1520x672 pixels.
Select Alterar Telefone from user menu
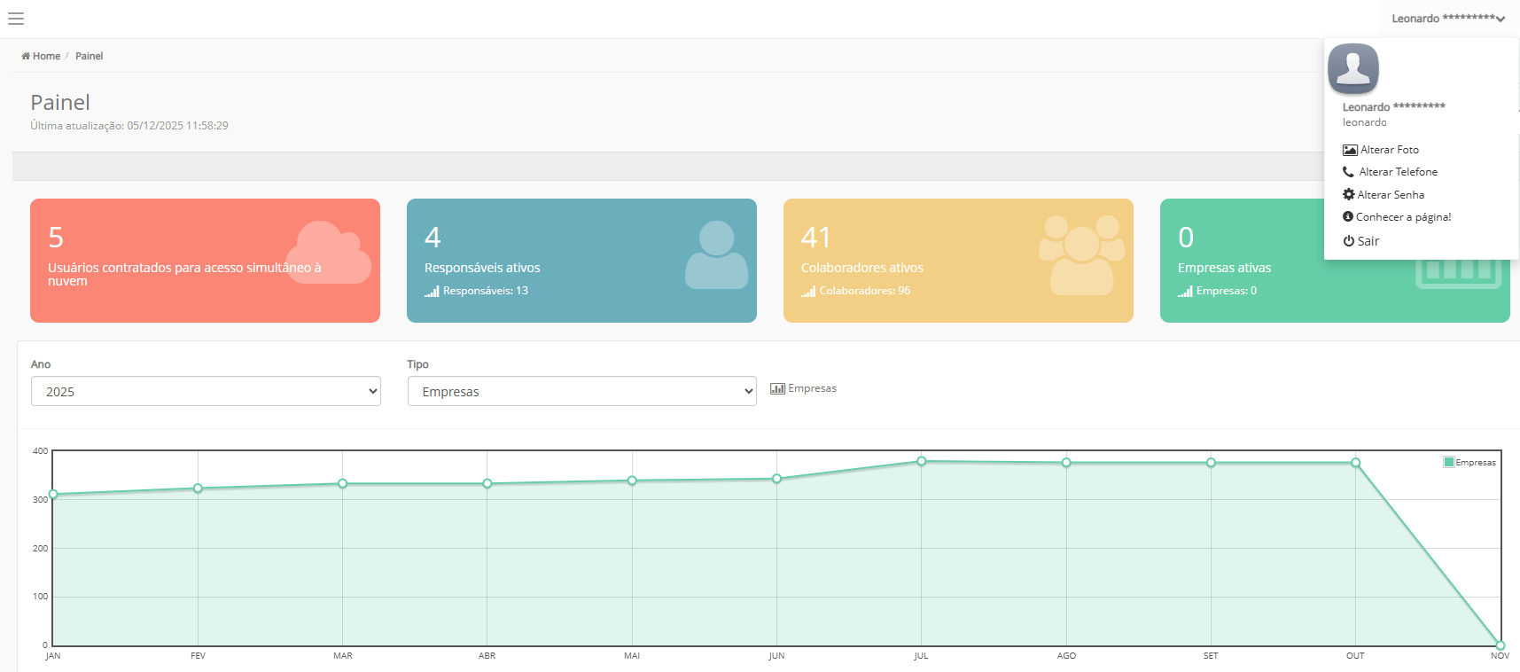[x=1390, y=172]
